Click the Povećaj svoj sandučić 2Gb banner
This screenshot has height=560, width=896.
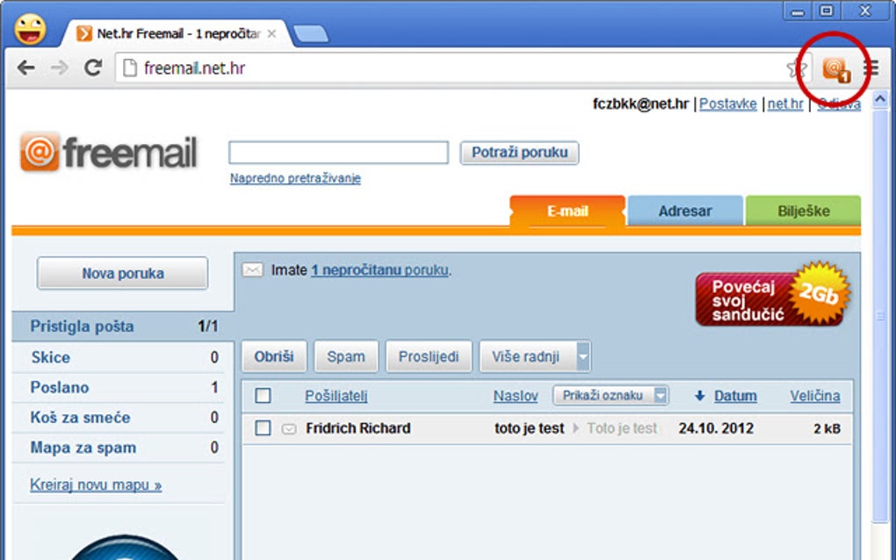click(x=770, y=298)
